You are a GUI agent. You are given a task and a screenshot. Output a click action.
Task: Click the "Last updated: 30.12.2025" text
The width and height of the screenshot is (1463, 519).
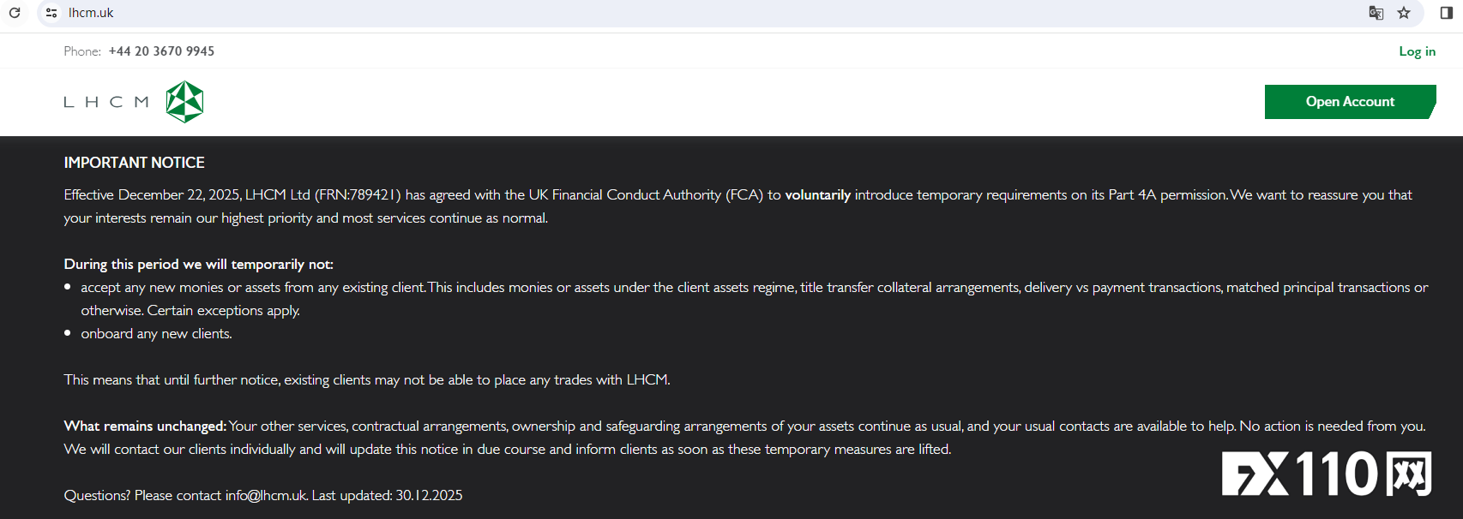[x=387, y=495]
